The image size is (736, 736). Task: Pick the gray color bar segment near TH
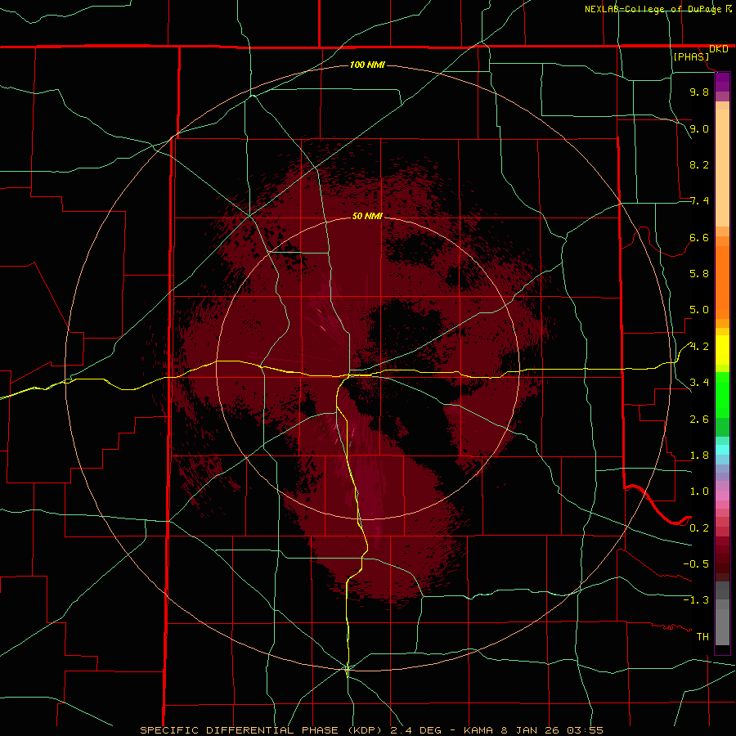point(722,626)
